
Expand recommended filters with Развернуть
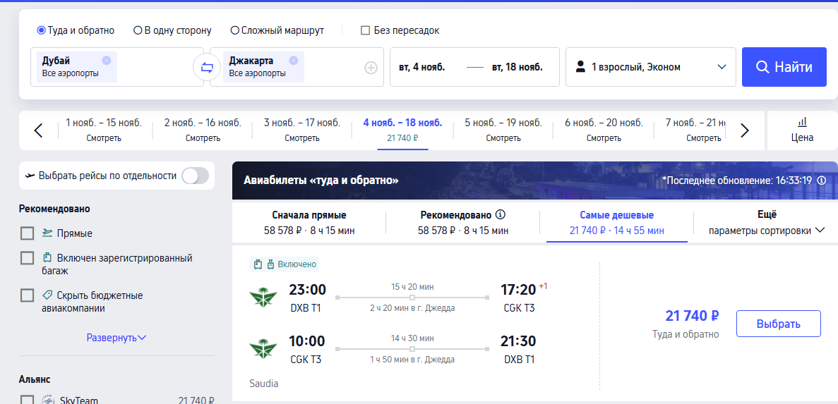point(116,337)
